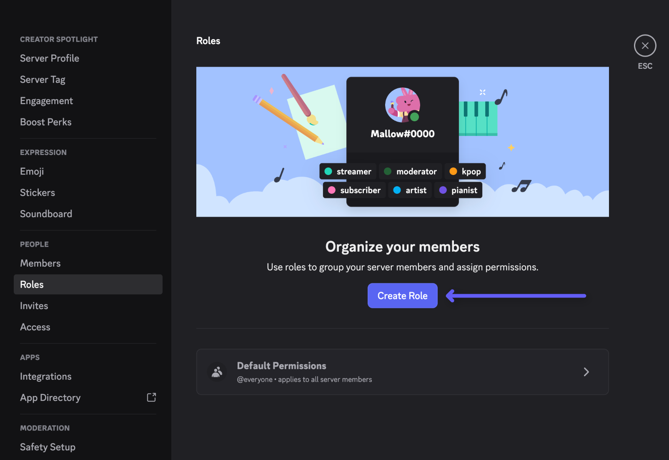Expand Default Permissions with the chevron arrow
669x460 pixels.
[586, 372]
